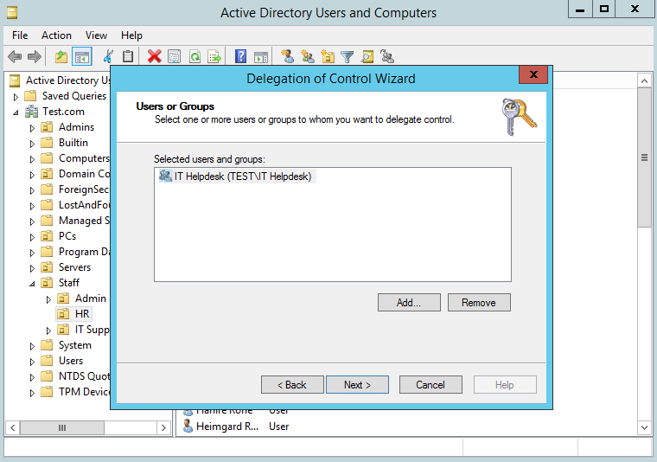Open the blue Help question icon

click(x=241, y=56)
